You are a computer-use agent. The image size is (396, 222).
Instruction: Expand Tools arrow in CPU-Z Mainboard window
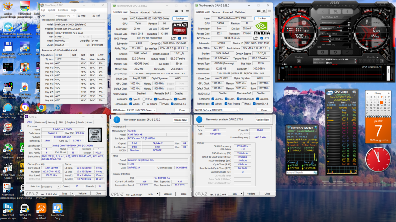(157, 194)
